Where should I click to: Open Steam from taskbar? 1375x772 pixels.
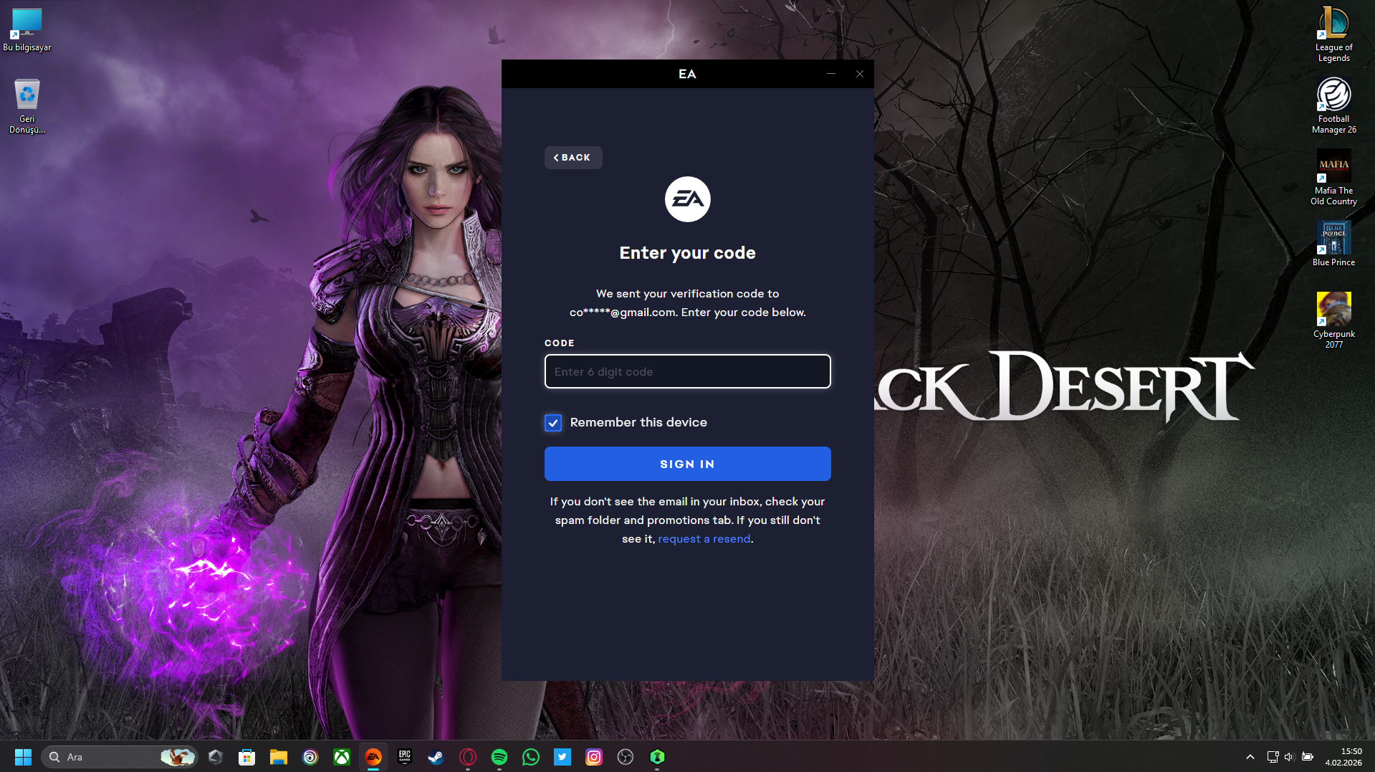[x=436, y=757]
